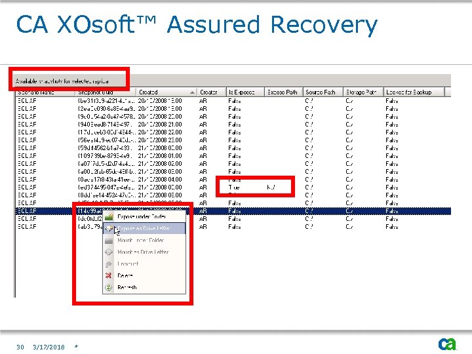Refresh the snapshot list from the context menu
Image resolution: width=472 pixels, height=354 pixels.
click(144, 288)
